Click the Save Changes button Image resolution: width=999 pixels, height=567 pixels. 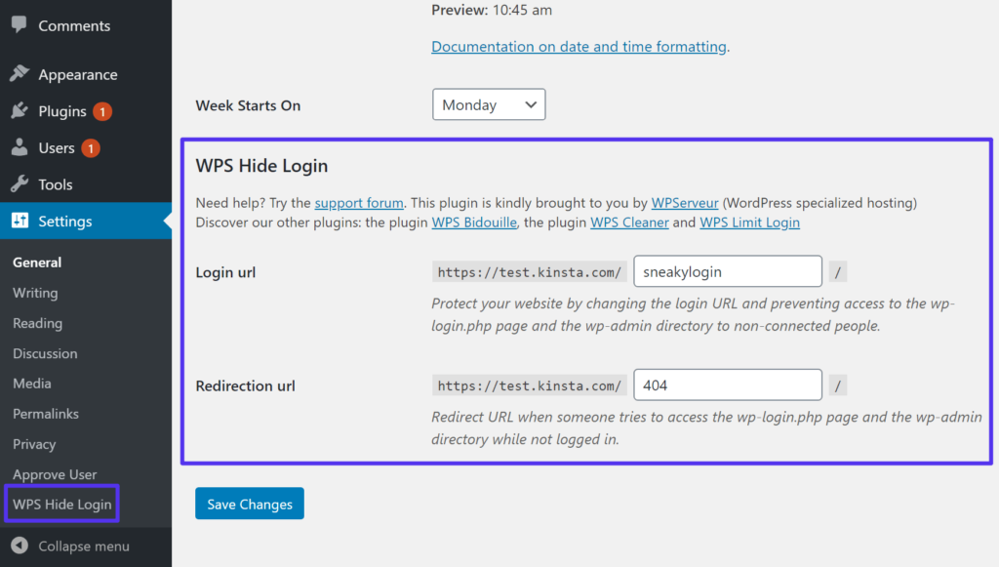pos(249,503)
